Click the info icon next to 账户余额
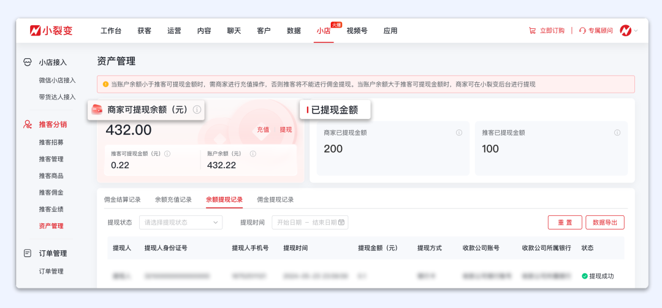 click(246, 153)
